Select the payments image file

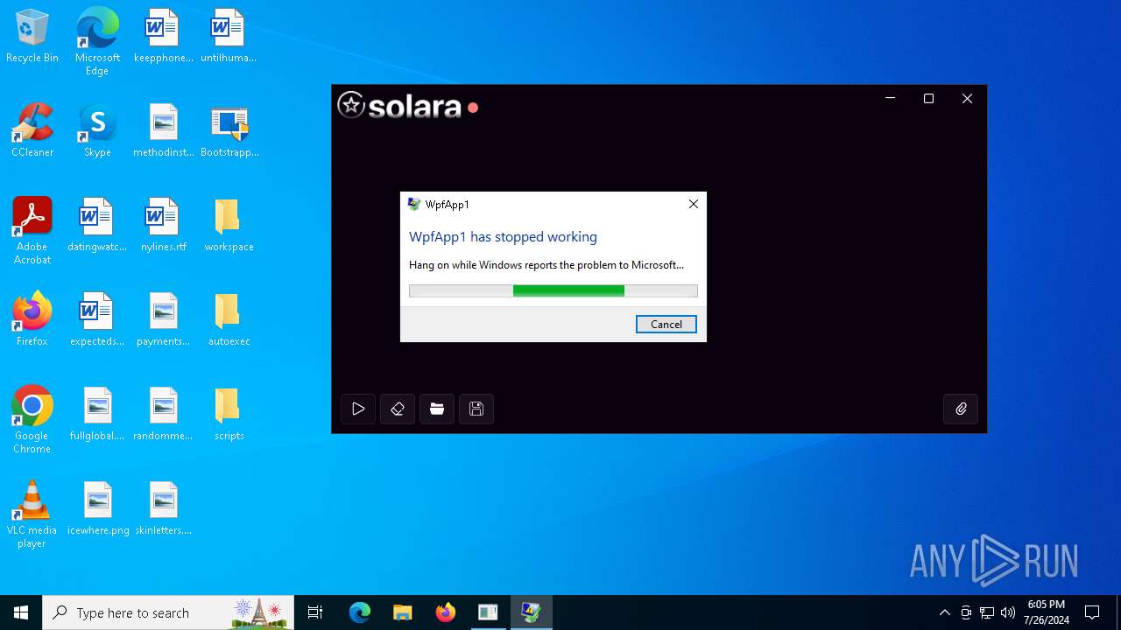tap(164, 319)
